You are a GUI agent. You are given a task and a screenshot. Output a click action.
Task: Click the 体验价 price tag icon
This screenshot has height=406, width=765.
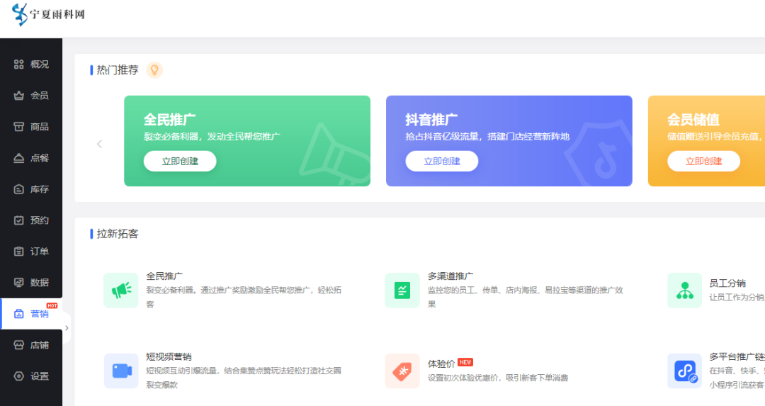tap(402, 371)
